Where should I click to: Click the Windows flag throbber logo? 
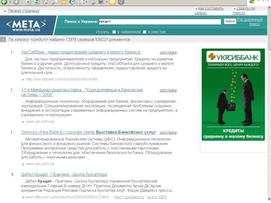(252, 2)
